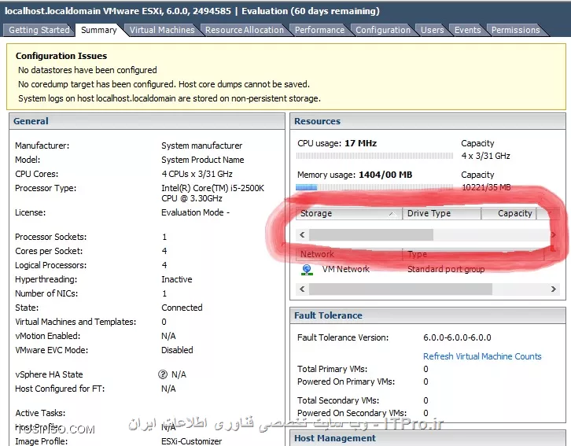Click the Drive Type column header
The width and height of the screenshot is (571, 446).
coord(442,213)
